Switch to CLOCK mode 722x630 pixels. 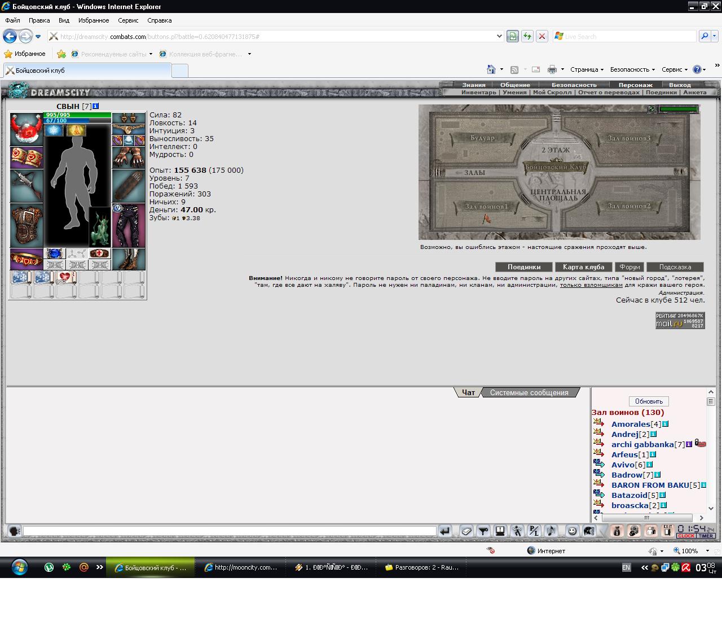(686, 536)
